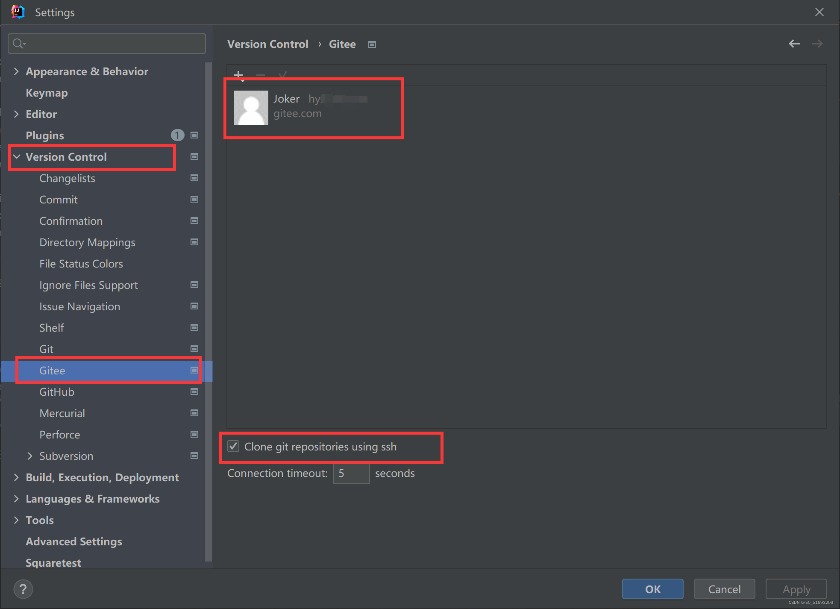Toggle Clone git repositories using ssh
The height and width of the screenshot is (609, 840).
pos(233,447)
